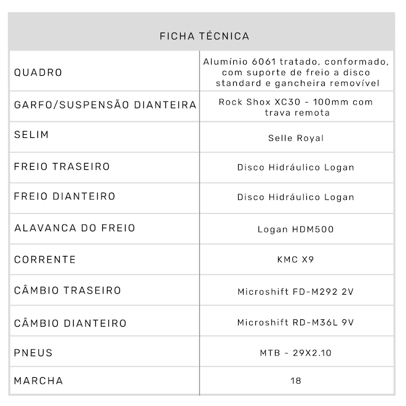Select the MARCHA row label

(38, 381)
